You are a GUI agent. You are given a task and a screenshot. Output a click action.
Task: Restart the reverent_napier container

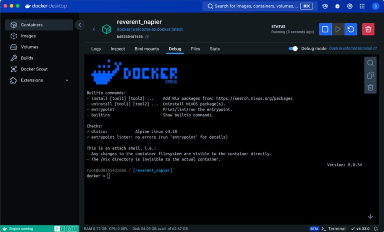tap(351, 29)
